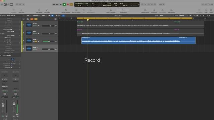214x120 pixels.
Task: Open the Snap dropdown set to Smart
Action: pos(167,16)
